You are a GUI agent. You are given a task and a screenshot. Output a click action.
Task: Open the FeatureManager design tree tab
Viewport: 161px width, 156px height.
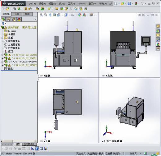3,19
